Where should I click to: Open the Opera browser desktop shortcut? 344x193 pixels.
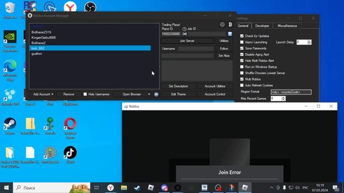70,128
